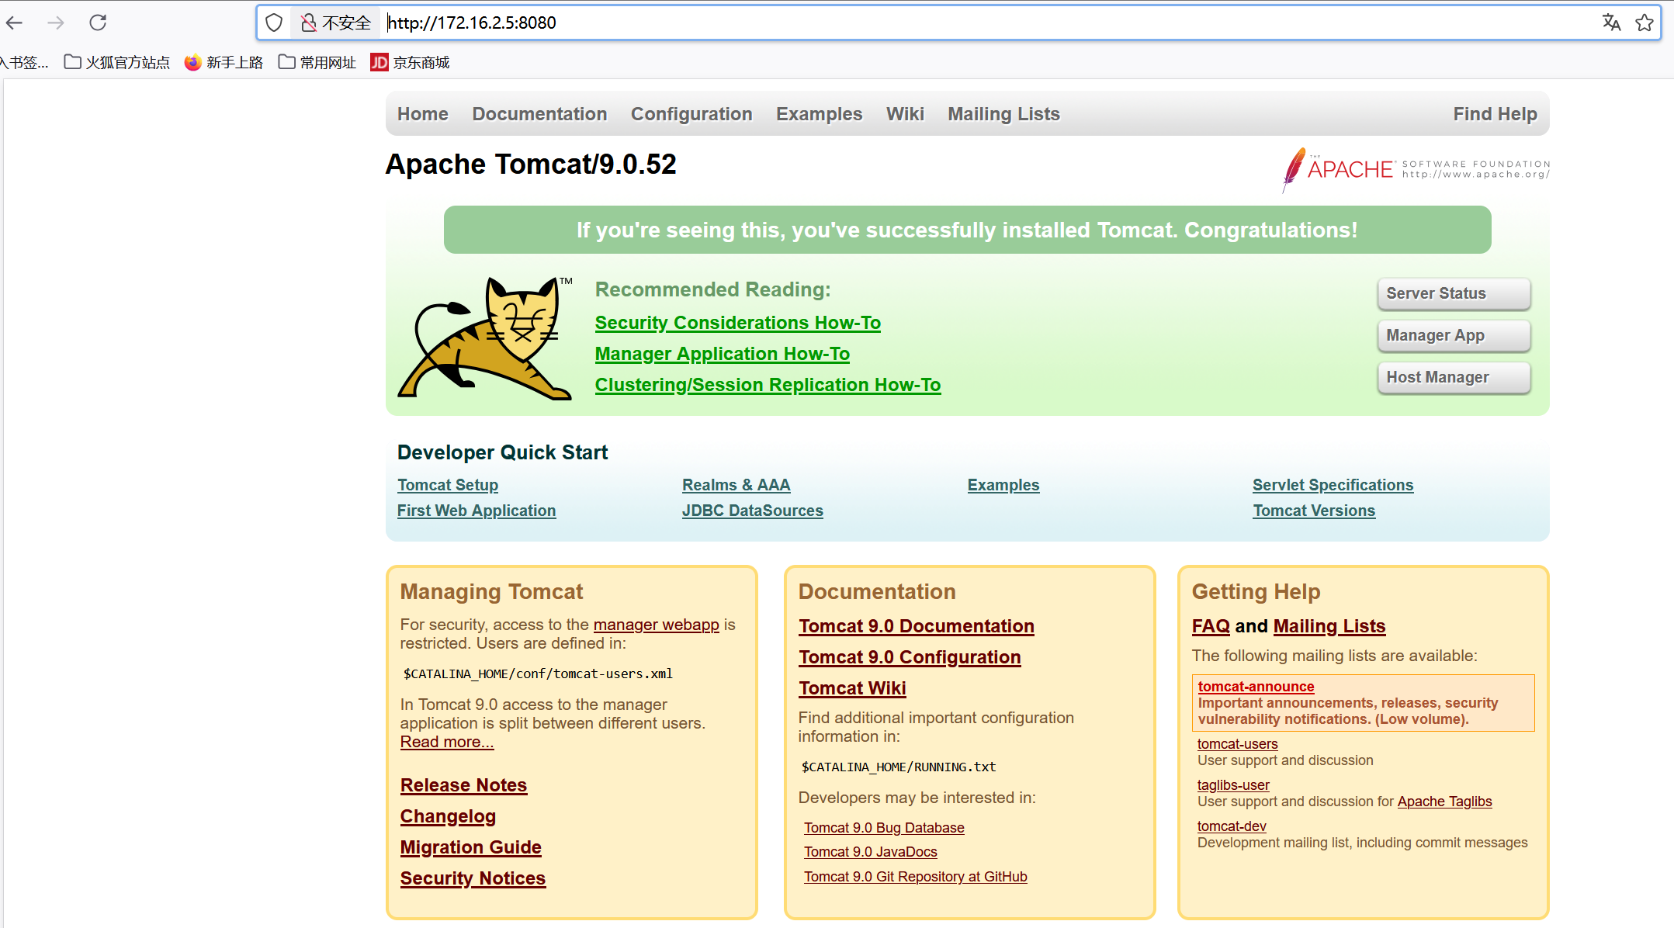Open the taglibs-user mailing list link
The image size is (1674, 928).
(1233, 785)
